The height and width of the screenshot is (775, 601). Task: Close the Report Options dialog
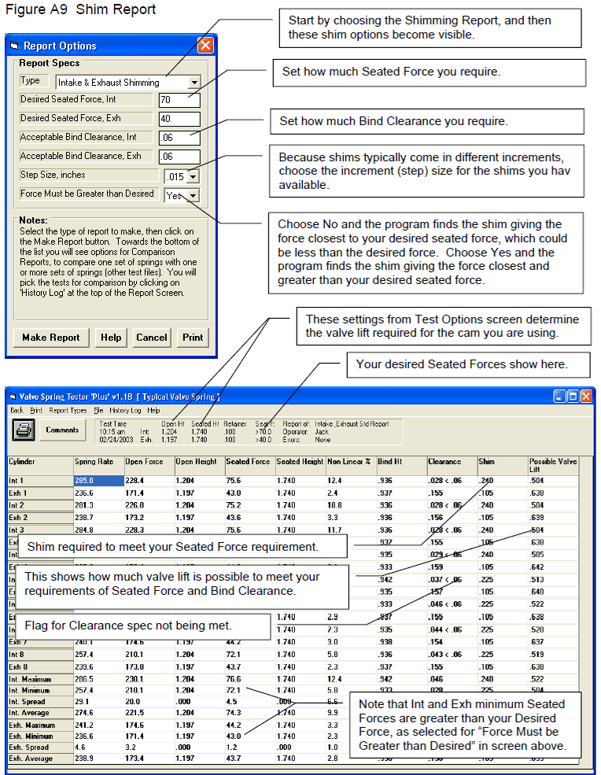tap(205, 46)
